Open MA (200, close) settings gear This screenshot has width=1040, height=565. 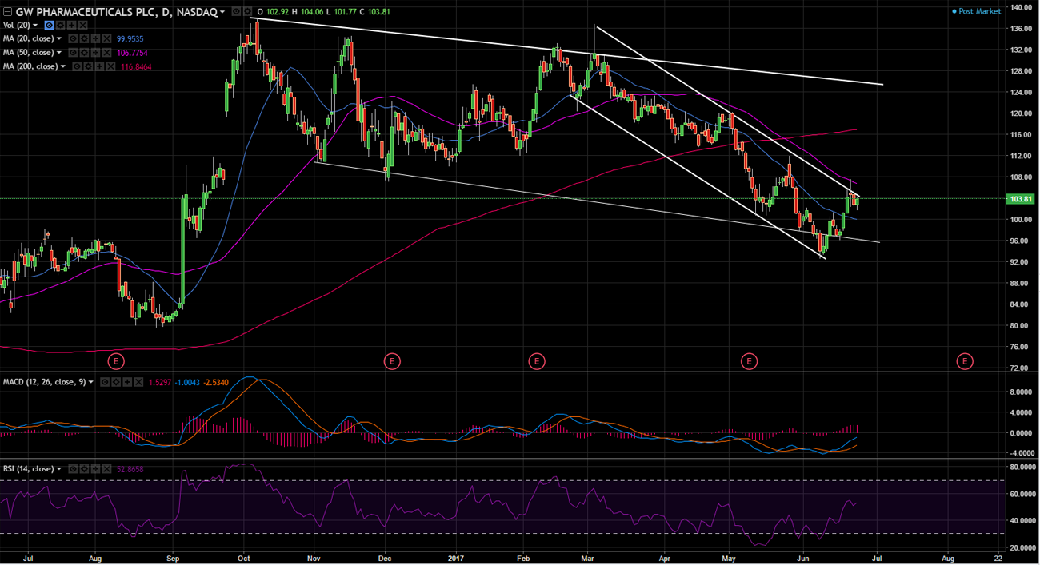[88, 66]
